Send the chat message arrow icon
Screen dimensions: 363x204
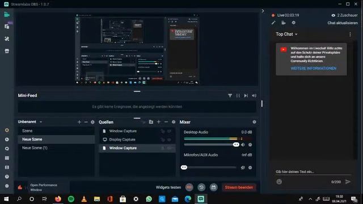(x=348, y=182)
